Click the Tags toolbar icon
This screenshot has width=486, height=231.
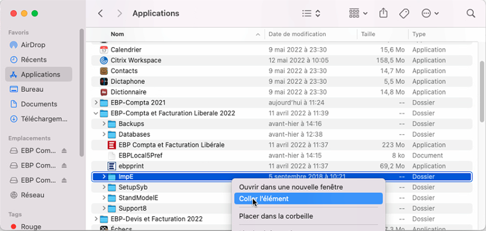click(x=404, y=13)
